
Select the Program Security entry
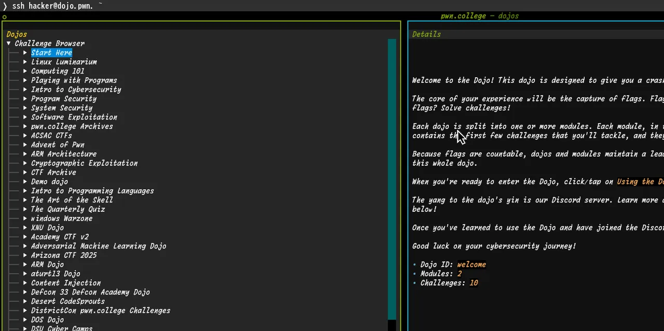click(64, 99)
